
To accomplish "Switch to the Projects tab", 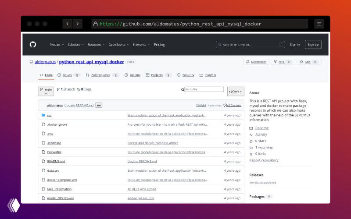I will 158,75.
